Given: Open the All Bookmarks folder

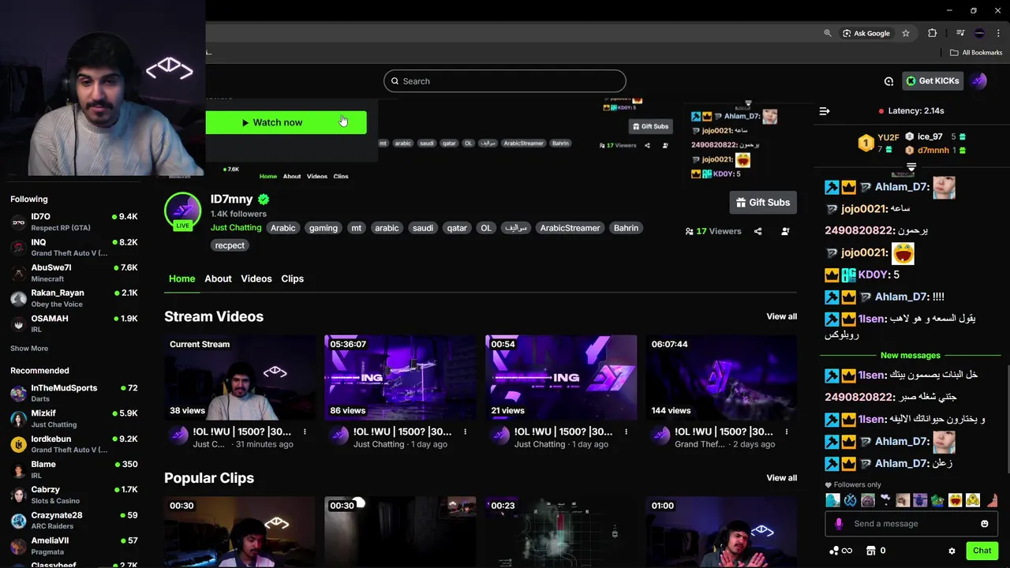Looking at the screenshot, I should click(x=976, y=53).
